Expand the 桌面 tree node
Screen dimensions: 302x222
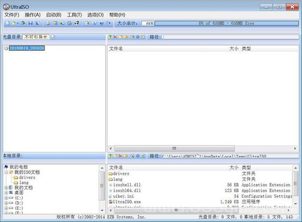point(6,193)
